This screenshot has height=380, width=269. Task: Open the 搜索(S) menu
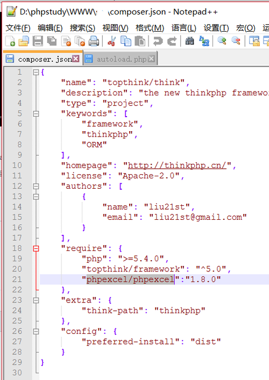pos(82,28)
